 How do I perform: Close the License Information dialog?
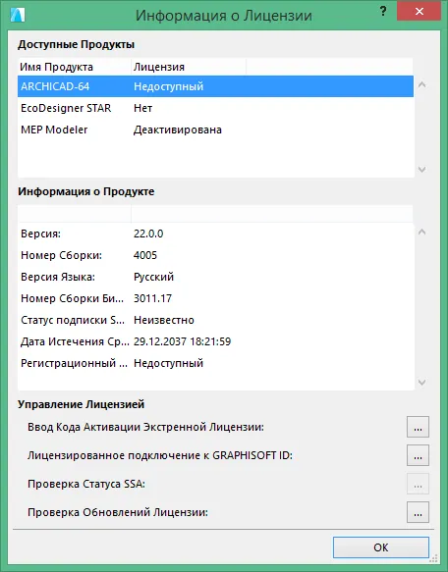[420, 12]
